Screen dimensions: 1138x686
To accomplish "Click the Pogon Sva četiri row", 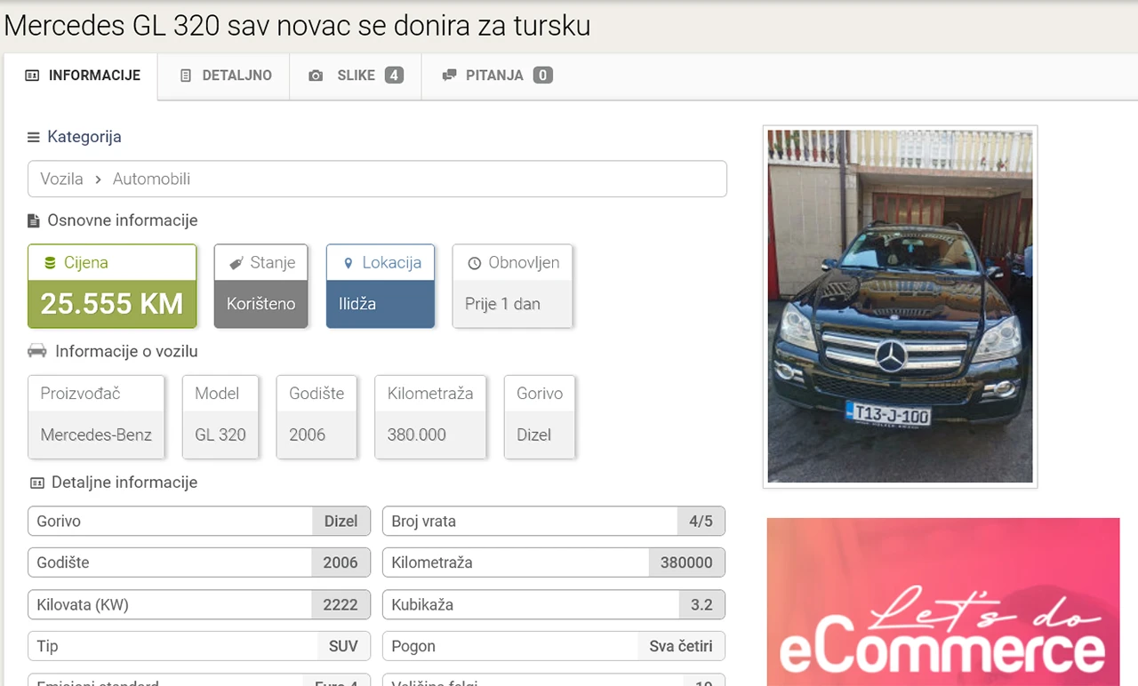I will click(x=554, y=646).
